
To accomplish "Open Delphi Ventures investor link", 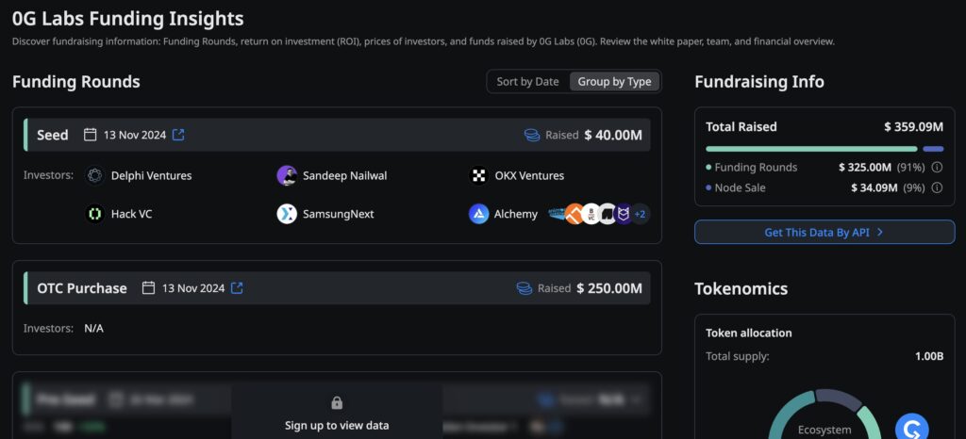I will pos(152,176).
